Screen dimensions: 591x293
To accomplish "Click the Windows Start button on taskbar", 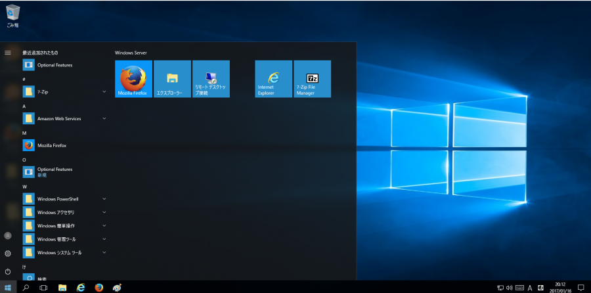I will coord(7,288).
